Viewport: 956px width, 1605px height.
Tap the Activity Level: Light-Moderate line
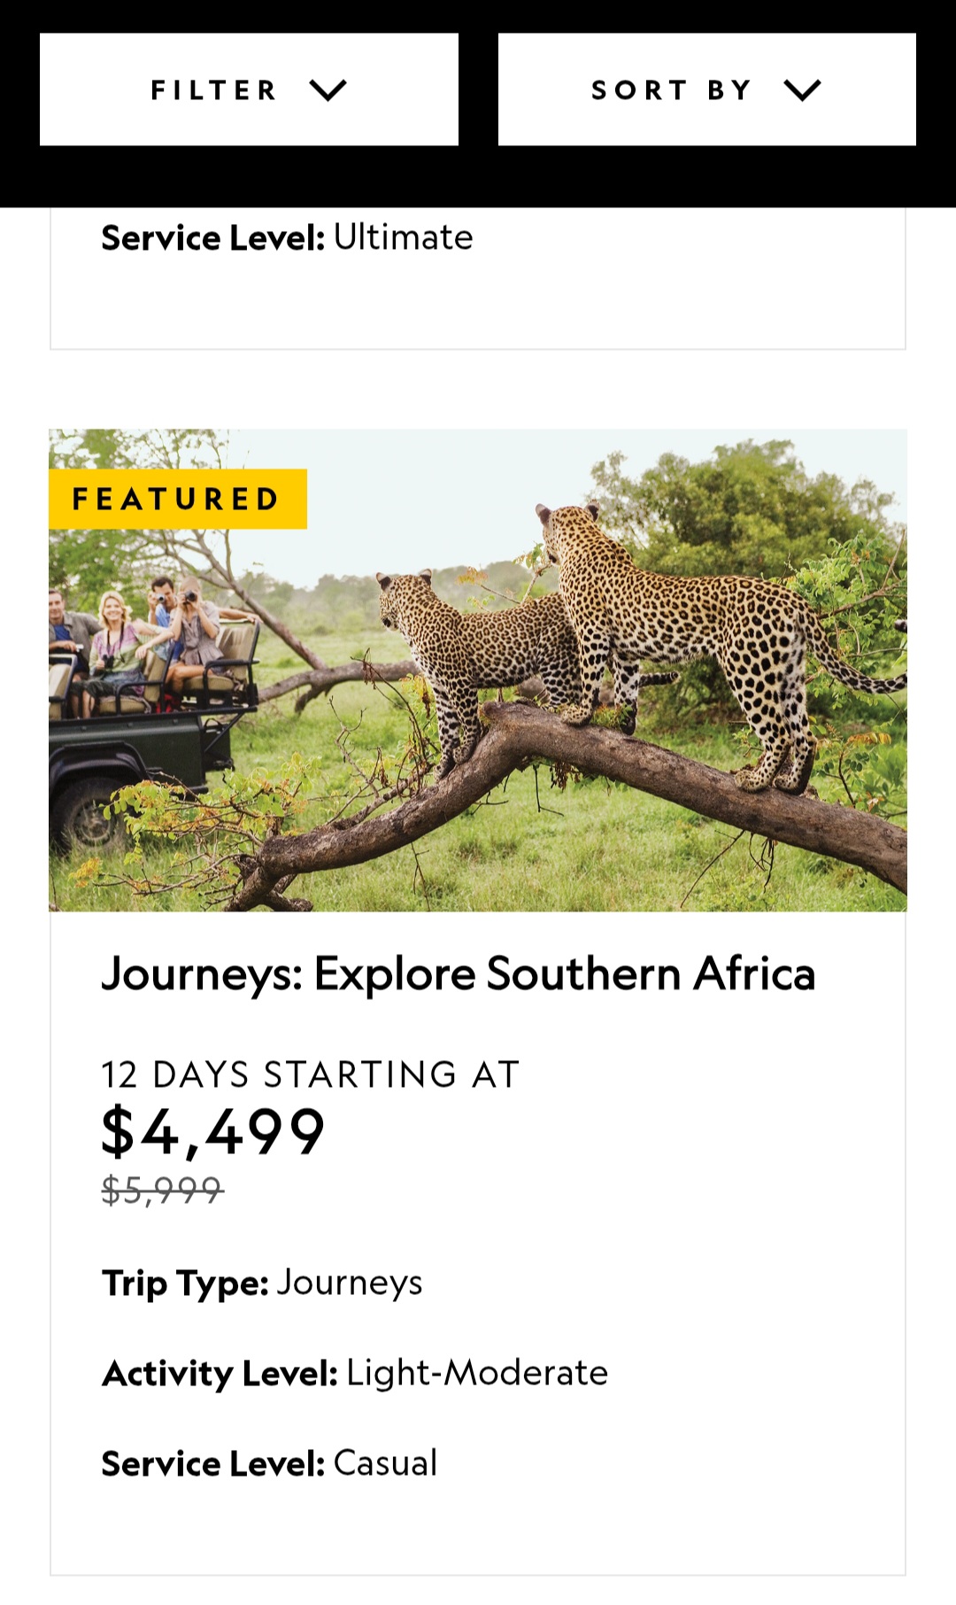(x=355, y=1373)
